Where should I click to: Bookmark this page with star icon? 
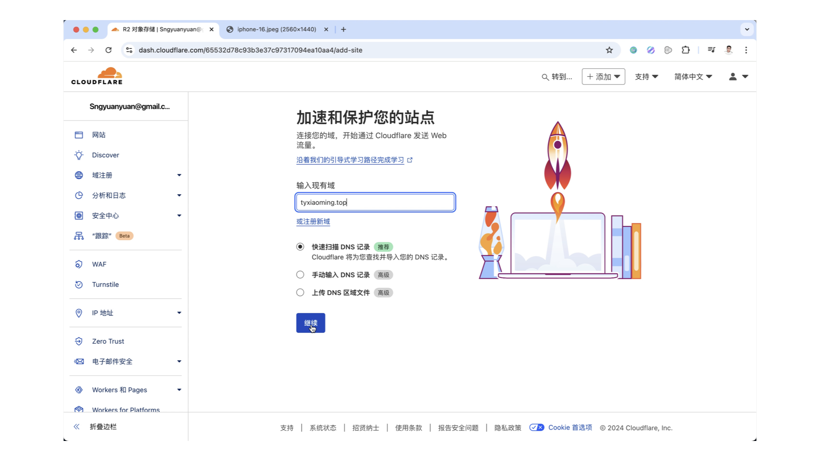609,50
